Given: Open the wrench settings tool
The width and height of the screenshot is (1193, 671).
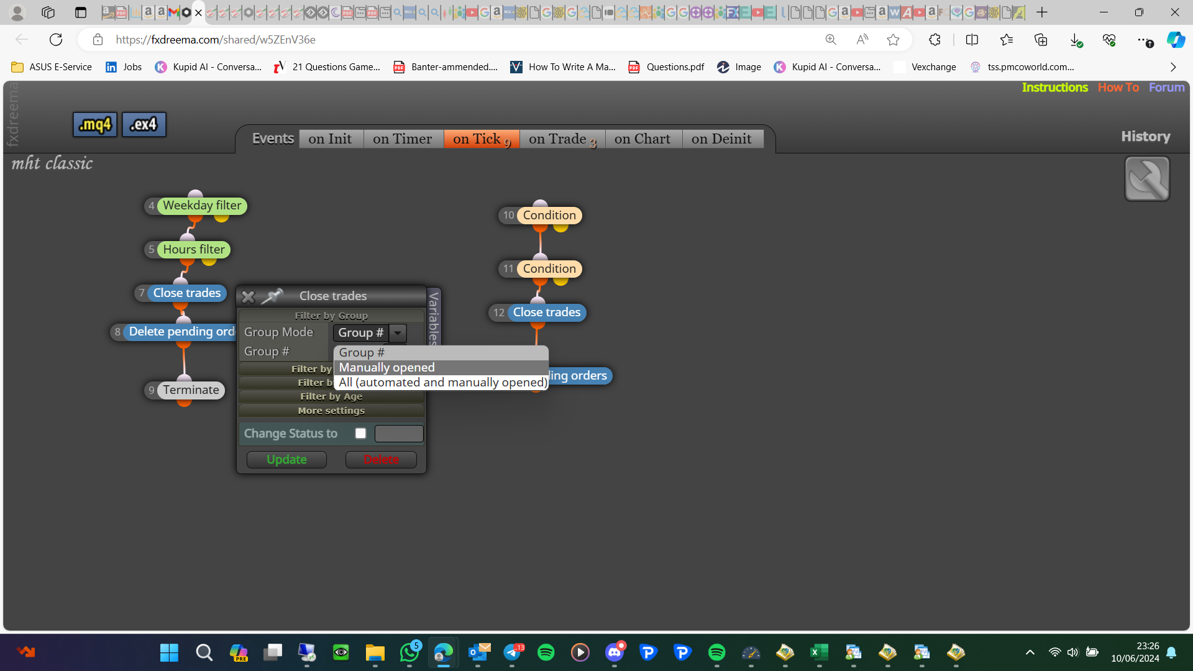Looking at the screenshot, I should 1147,179.
